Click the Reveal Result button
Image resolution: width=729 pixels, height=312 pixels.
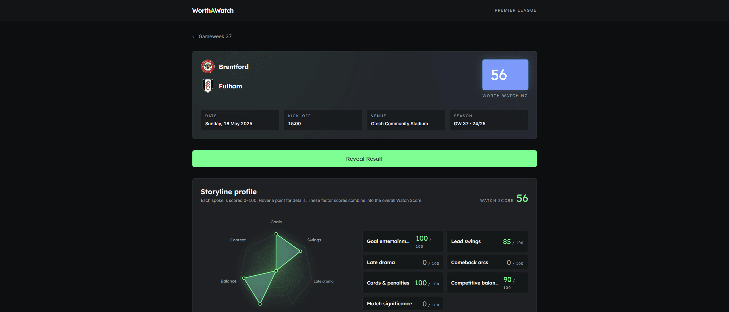[x=364, y=159]
